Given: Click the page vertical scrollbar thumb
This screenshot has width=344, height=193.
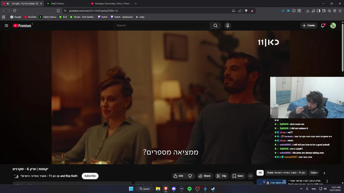Looking at the screenshot, I should tap(343, 48).
